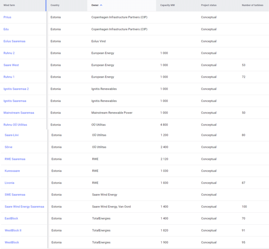Viewport: 269px width, 249px height.
Task: Sort by the Project status column header
Action: pos(209,5)
